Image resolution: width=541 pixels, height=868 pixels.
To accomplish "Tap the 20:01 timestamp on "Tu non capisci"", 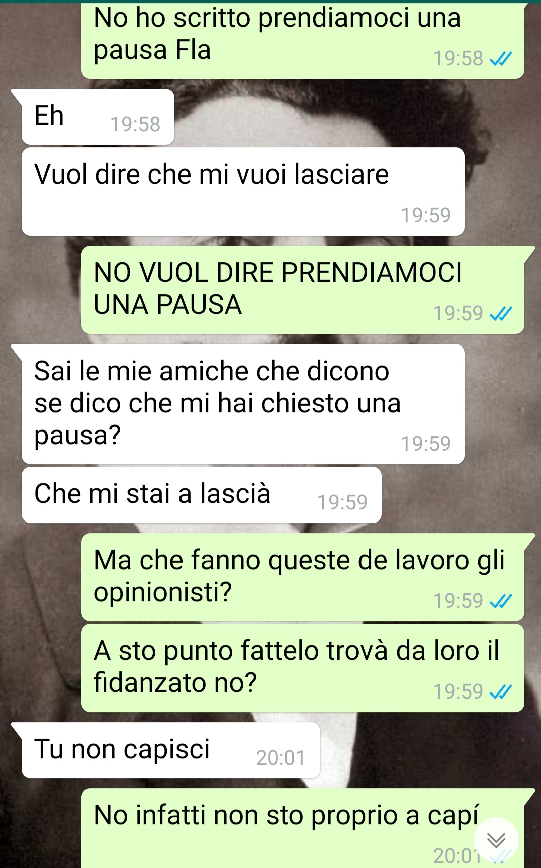I will click(x=281, y=758).
